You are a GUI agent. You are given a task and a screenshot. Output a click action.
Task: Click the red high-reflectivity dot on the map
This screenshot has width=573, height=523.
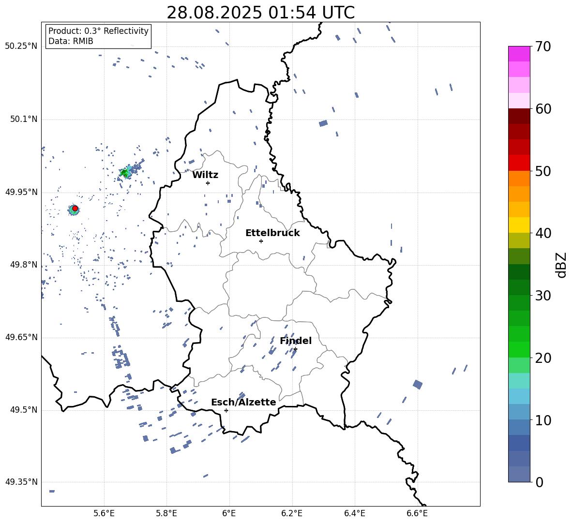75,209
